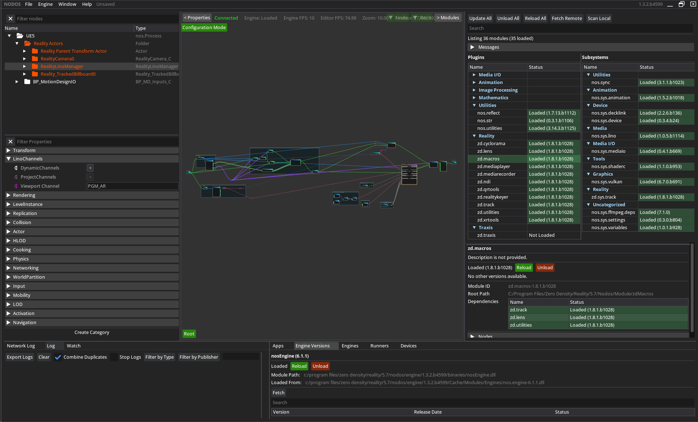Viewport: 698px width, 422px height.
Task: Unload the zd.macros module
Action: point(545,267)
